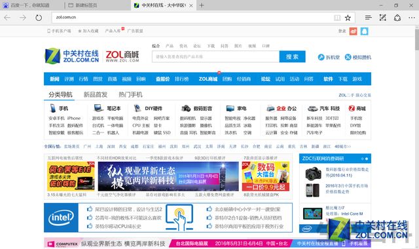Click the 登录 link in top bar
The image size is (419, 249).
[x=342, y=31]
